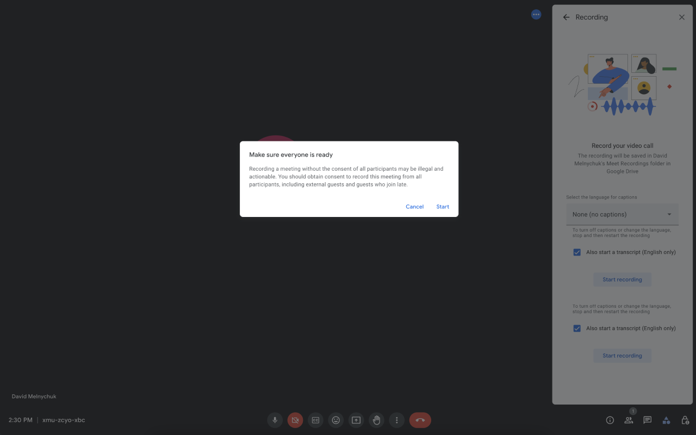This screenshot has height=435, width=696.
Task: Mute the microphone
Action: 275,420
